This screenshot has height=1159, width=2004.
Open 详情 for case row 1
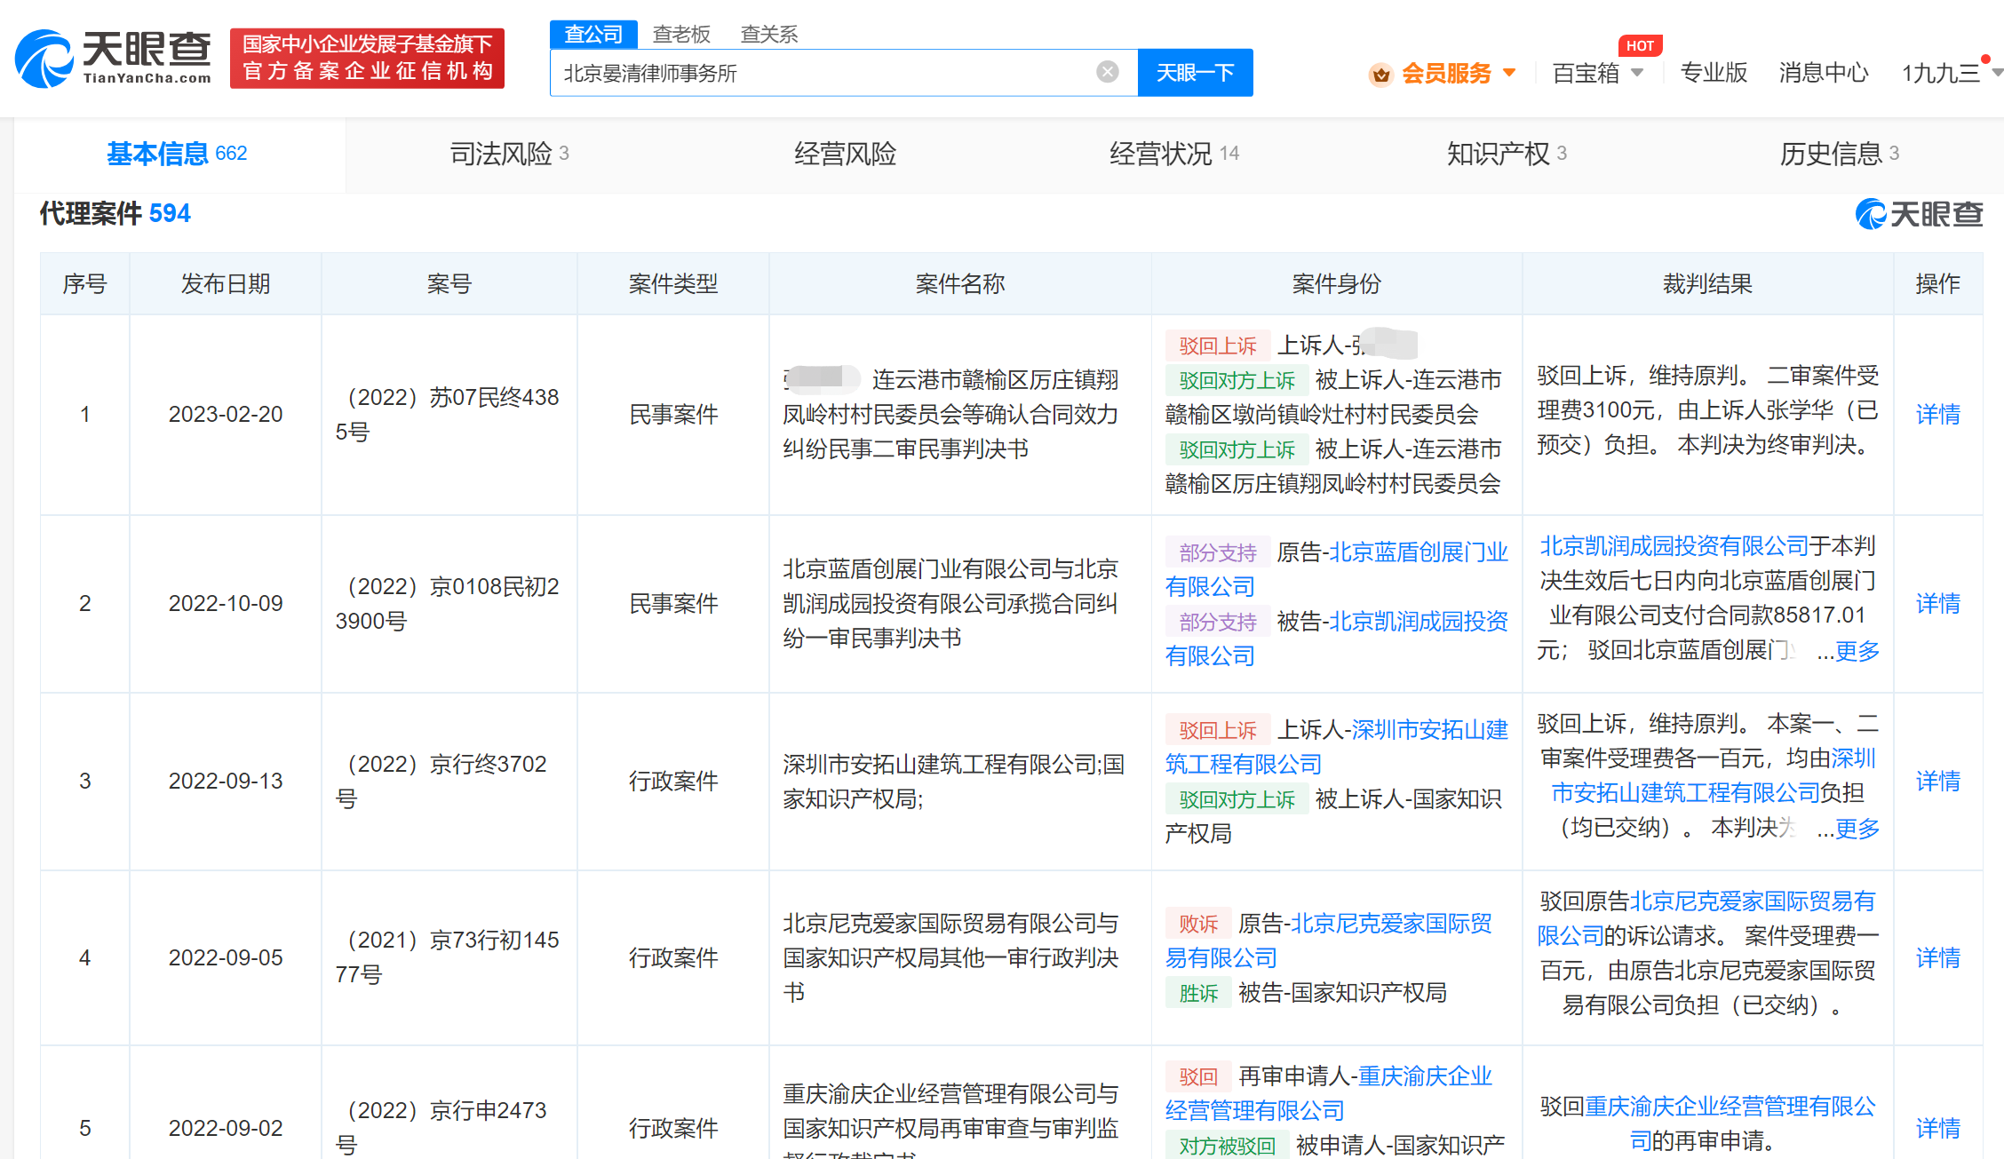(x=1937, y=415)
